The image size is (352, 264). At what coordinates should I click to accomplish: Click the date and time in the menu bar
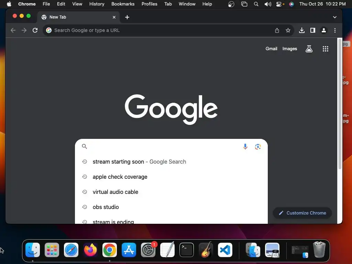tap(322, 4)
